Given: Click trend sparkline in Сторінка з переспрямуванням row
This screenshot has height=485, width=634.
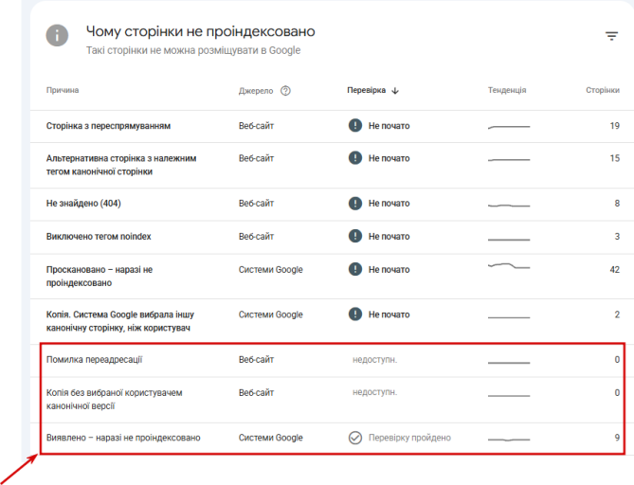Looking at the screenshot, I should point(509,127).
